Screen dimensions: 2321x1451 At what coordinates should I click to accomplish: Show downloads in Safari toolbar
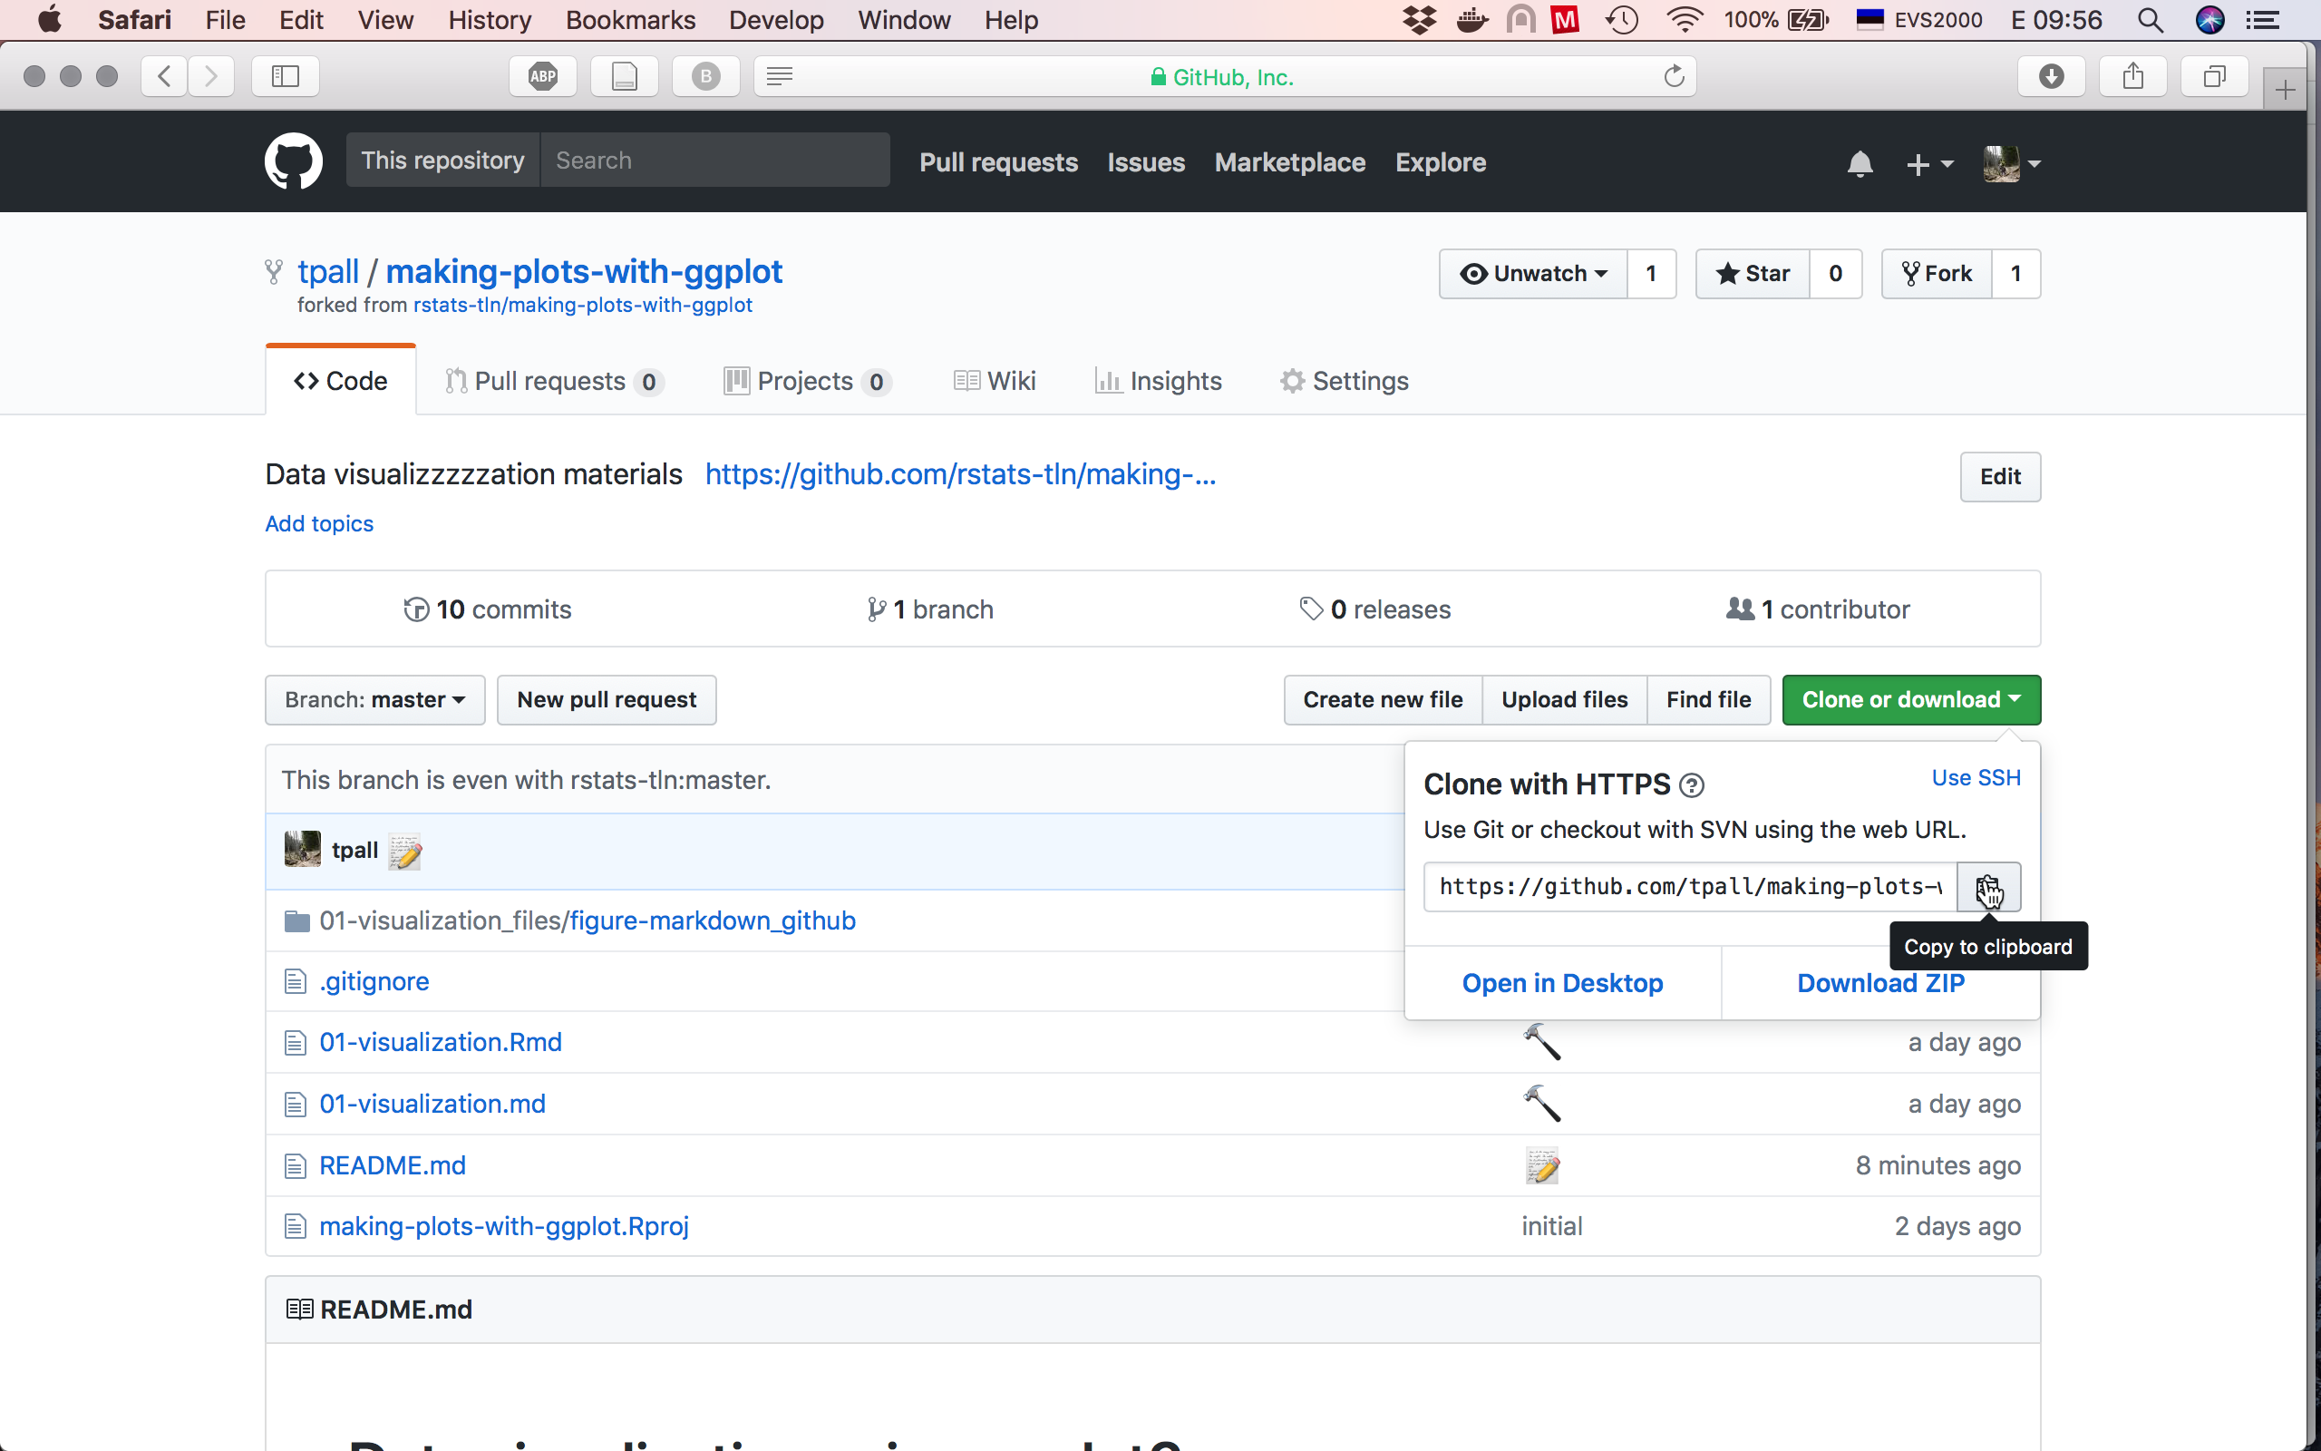2051,77
